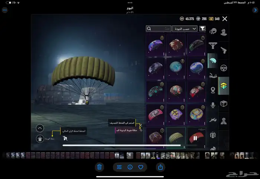260x179 pixels.
Task: Expand the sort by quality dropdown
Action: point(185,29)
